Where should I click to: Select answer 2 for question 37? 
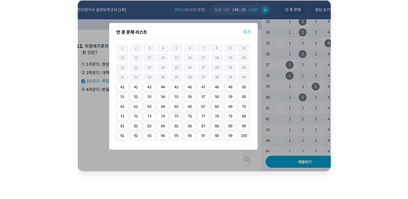302,65
